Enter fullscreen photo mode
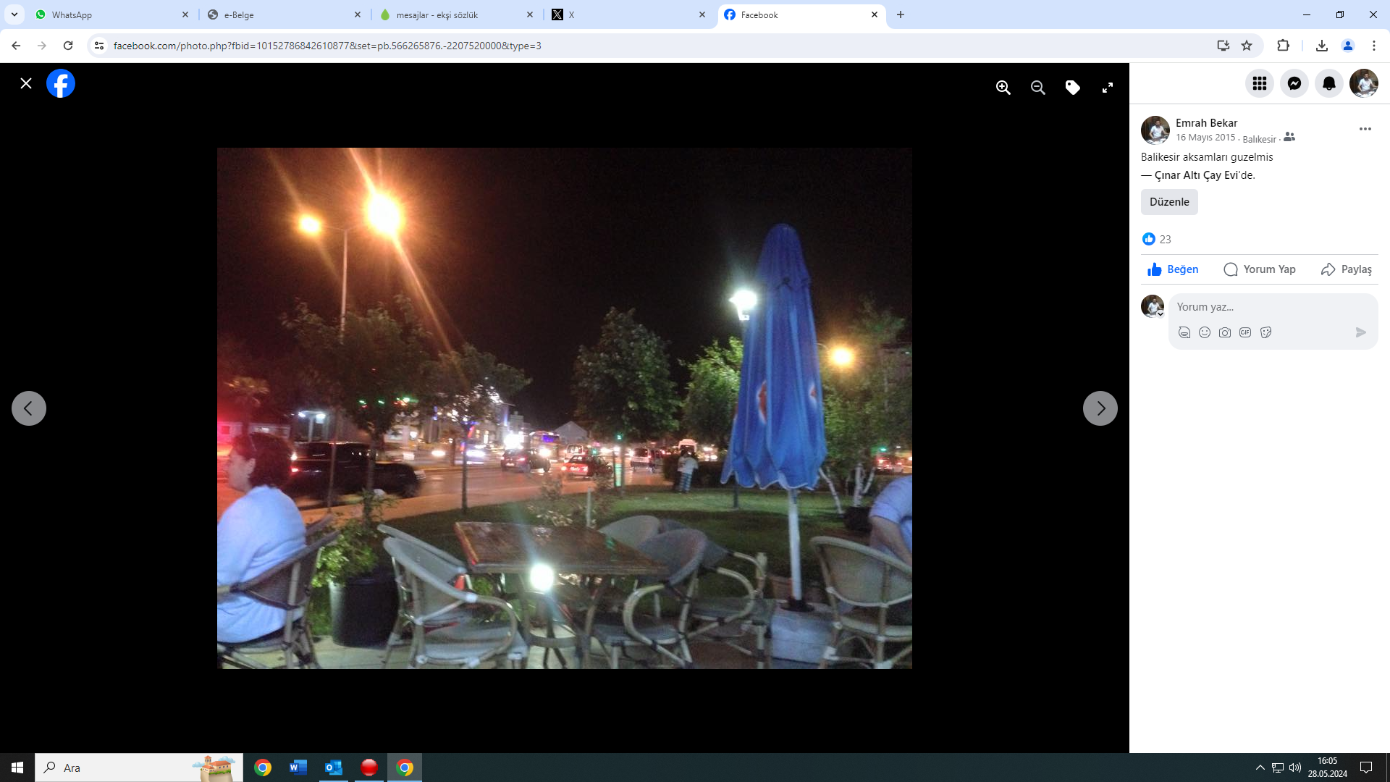 click(x=1107, y=88)
